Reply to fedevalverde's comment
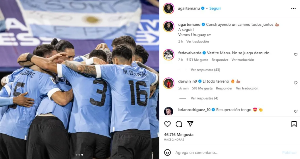This screenshot has width=300, height=159. pos(220,60)
